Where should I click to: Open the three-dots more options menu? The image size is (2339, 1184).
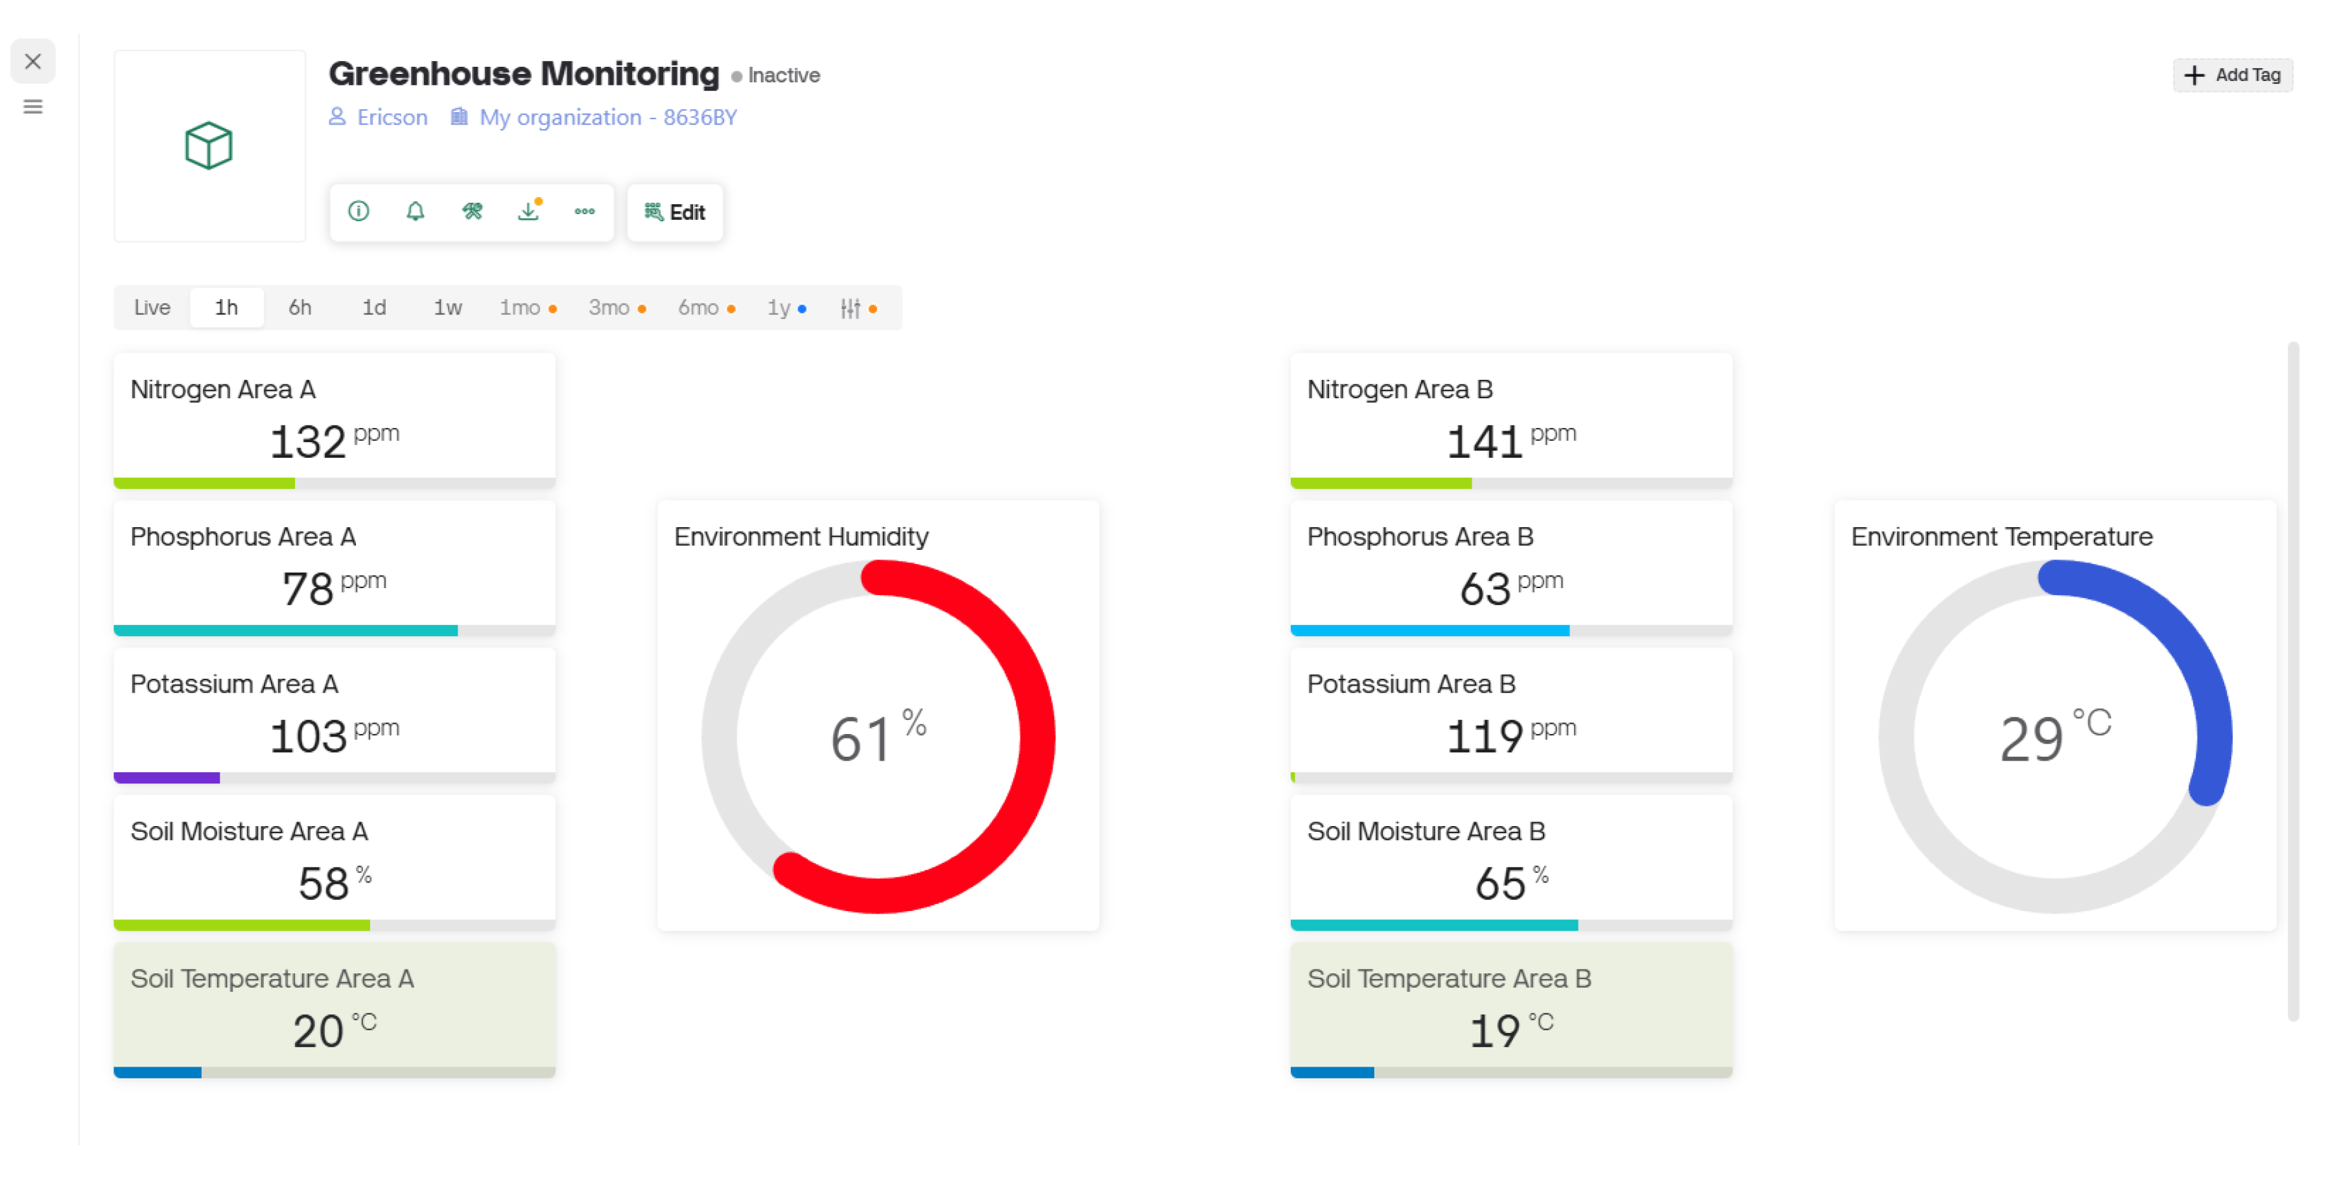click(x=585, y=211)
